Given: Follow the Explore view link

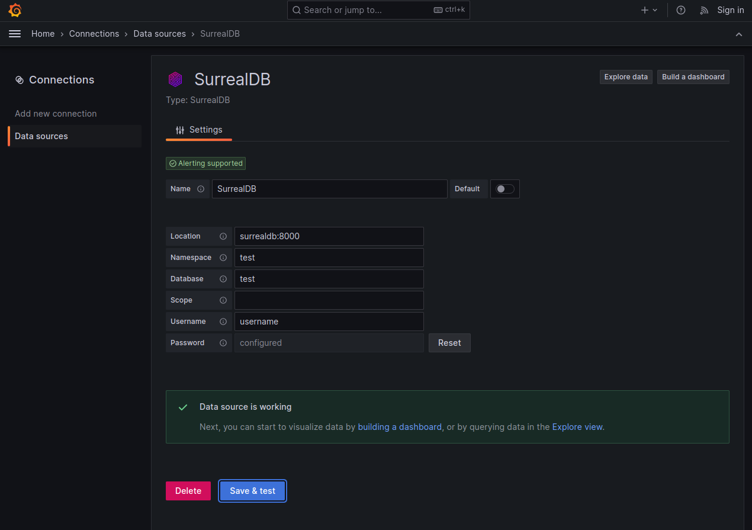Looking at the screenshot, I should [x=577, y=427].
